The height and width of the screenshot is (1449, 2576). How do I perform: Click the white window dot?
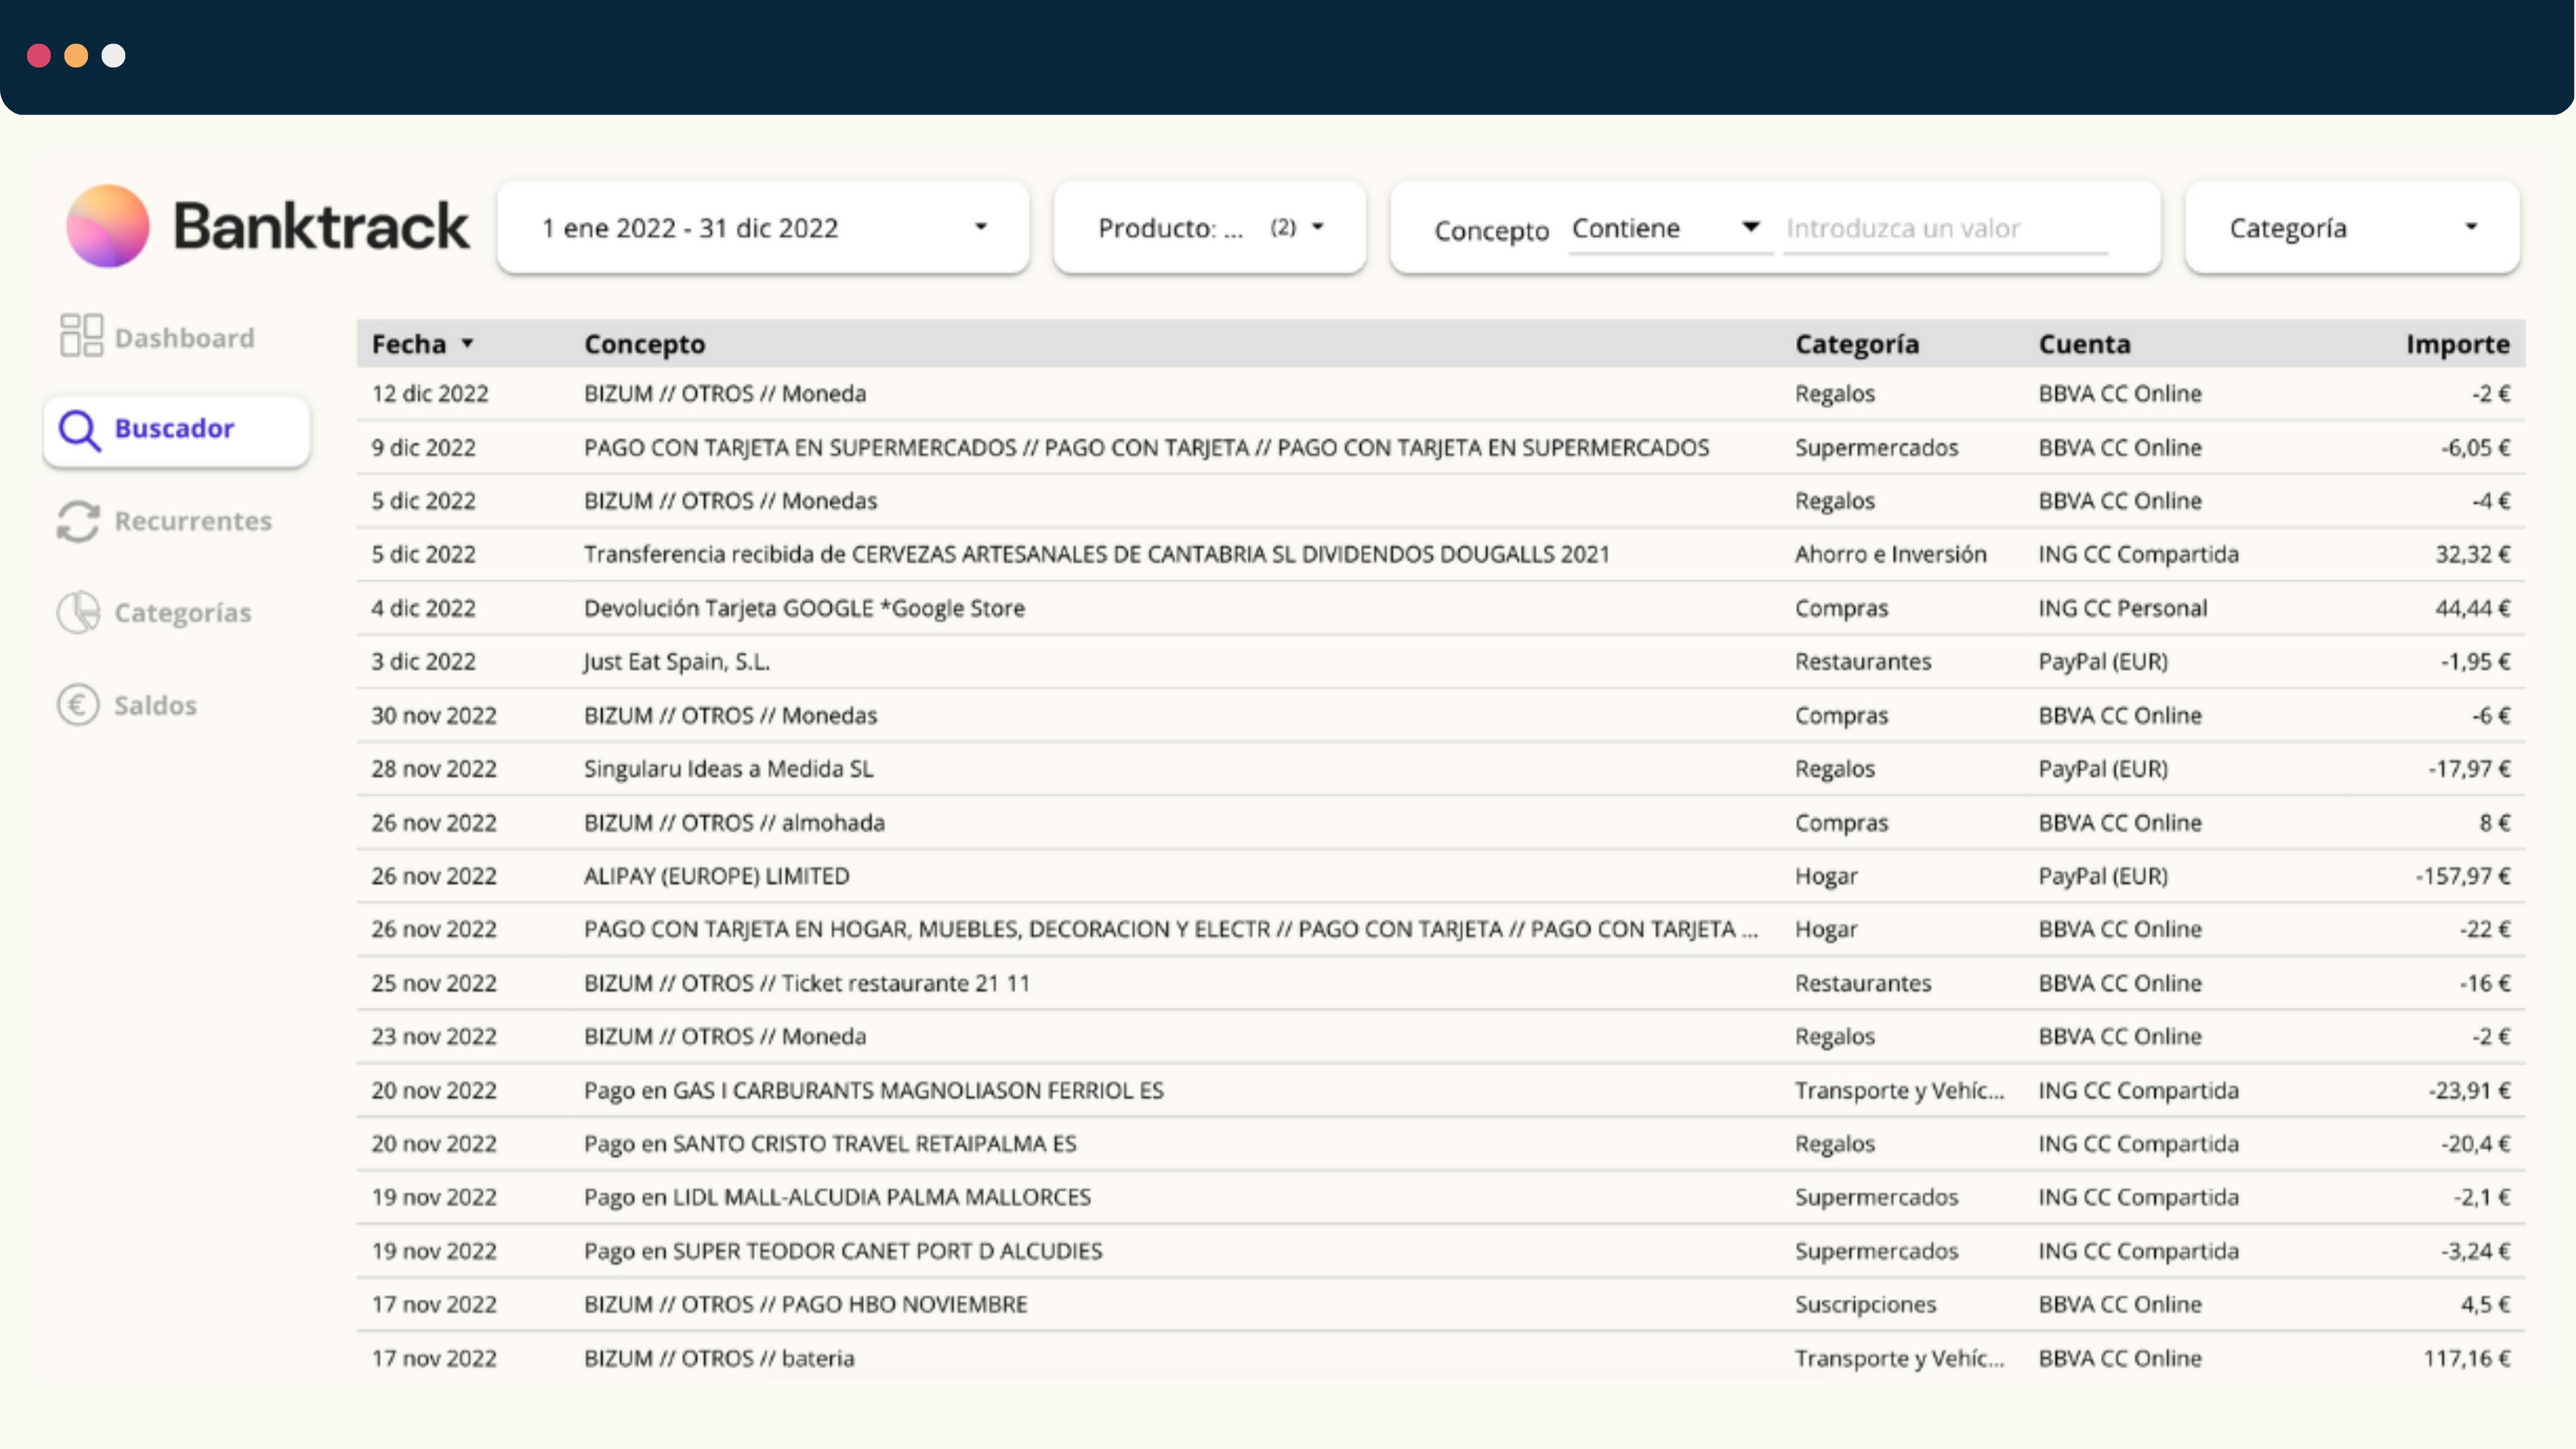pyautogui.click(x=114, y=55)
